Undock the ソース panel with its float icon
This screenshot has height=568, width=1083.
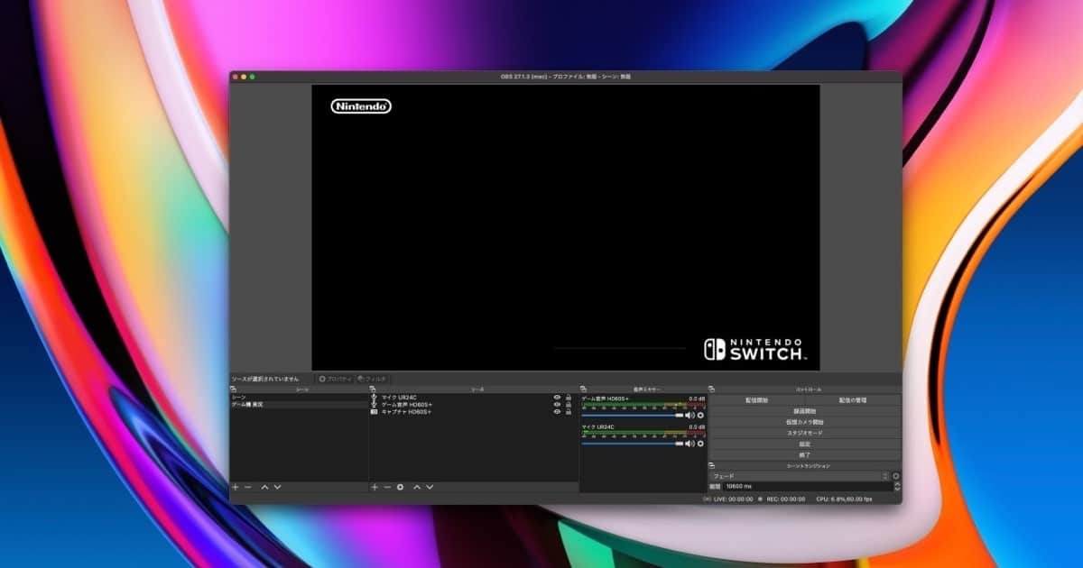click(372, 389)
